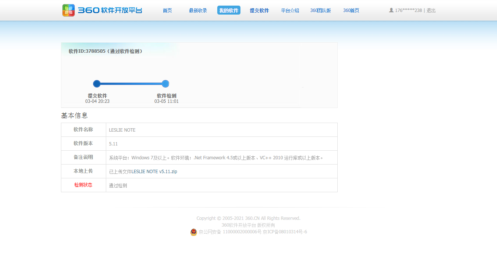Click the 基本信息 section heading
497x261 pixels.
[74, 116]
